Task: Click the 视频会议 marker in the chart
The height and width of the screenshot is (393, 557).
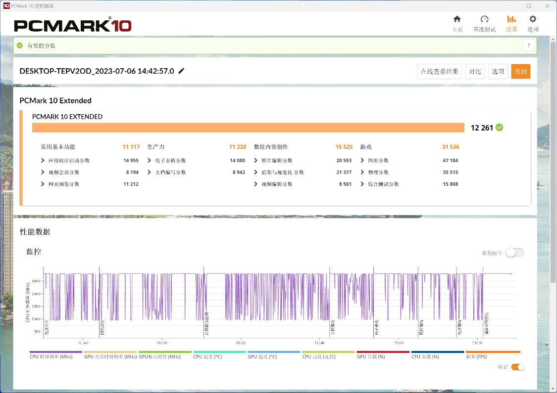Action: (x=47, y=327)
